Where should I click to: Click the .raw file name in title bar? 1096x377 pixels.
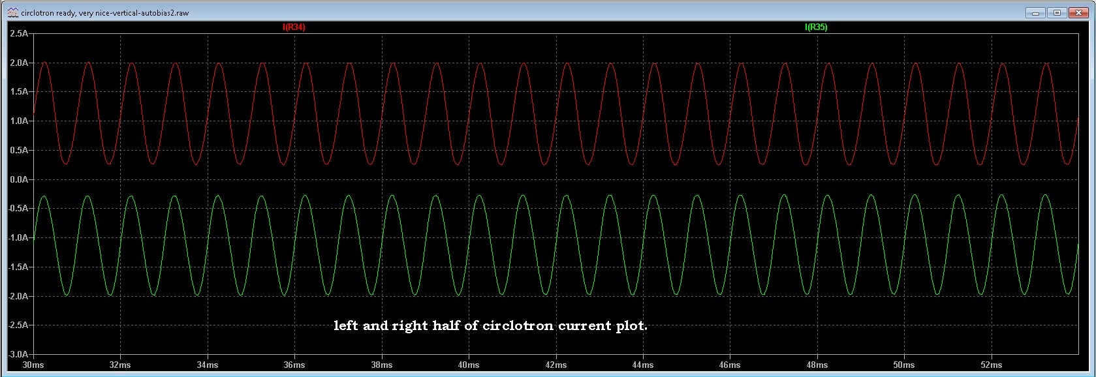point(105,12)
